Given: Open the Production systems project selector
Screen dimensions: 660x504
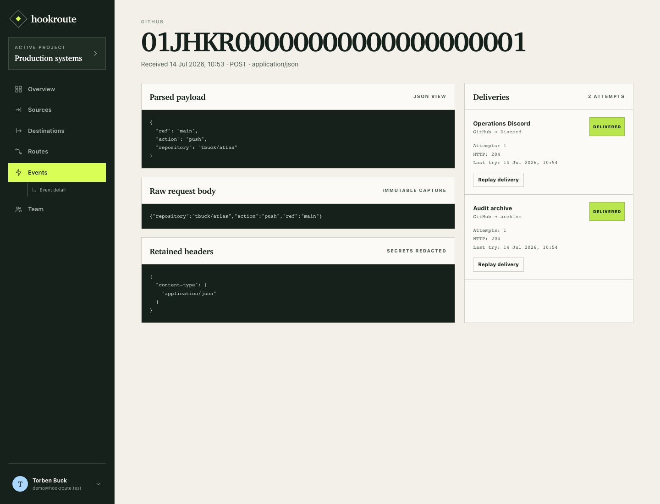Looking at the screenshot, I should click(57, 53).
